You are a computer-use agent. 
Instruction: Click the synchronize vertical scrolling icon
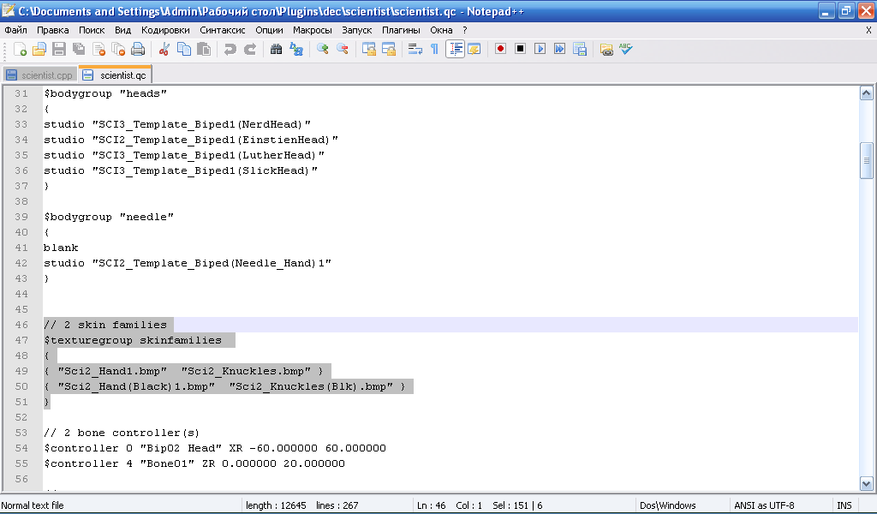(x=368, y=49)
